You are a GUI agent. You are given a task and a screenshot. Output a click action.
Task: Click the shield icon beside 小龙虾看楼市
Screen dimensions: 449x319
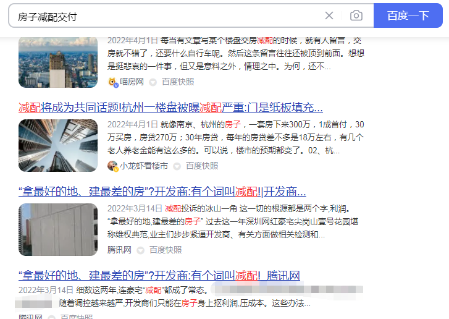pyautogui.click(x=177, y=166)
